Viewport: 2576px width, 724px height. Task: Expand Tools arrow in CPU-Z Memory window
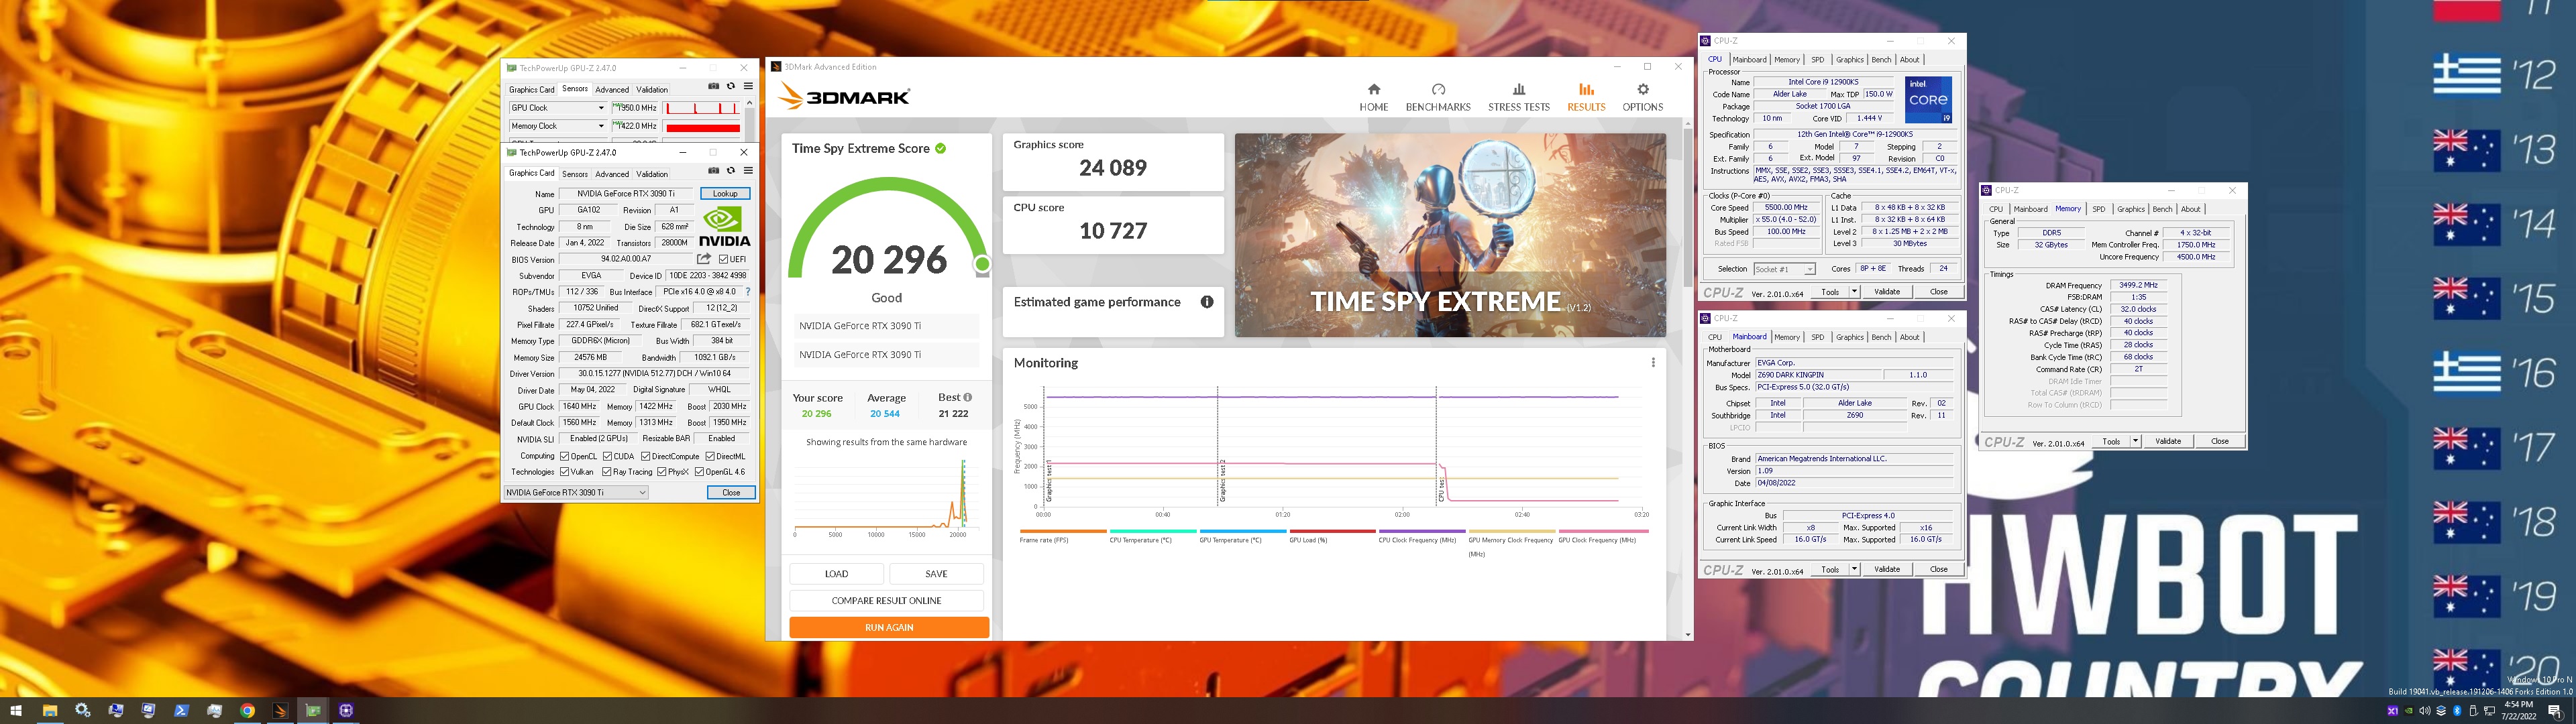pyautogui.click(x=2135, y=441)
